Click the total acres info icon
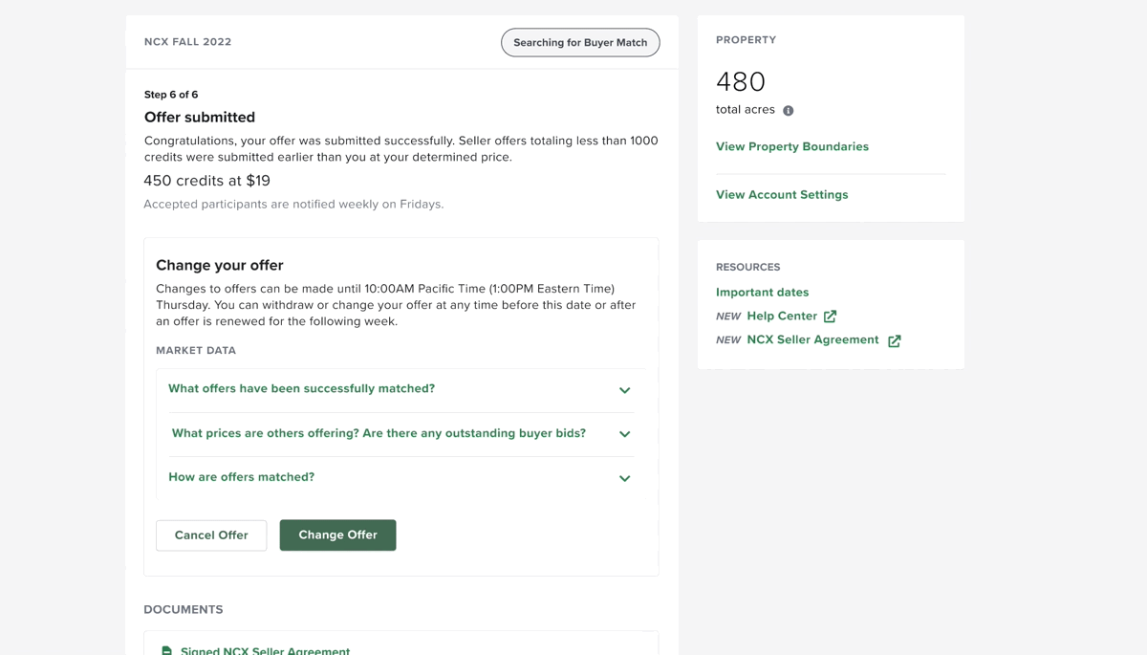The width and height of the screenshot is (1147, 655). tap(789, 111)
